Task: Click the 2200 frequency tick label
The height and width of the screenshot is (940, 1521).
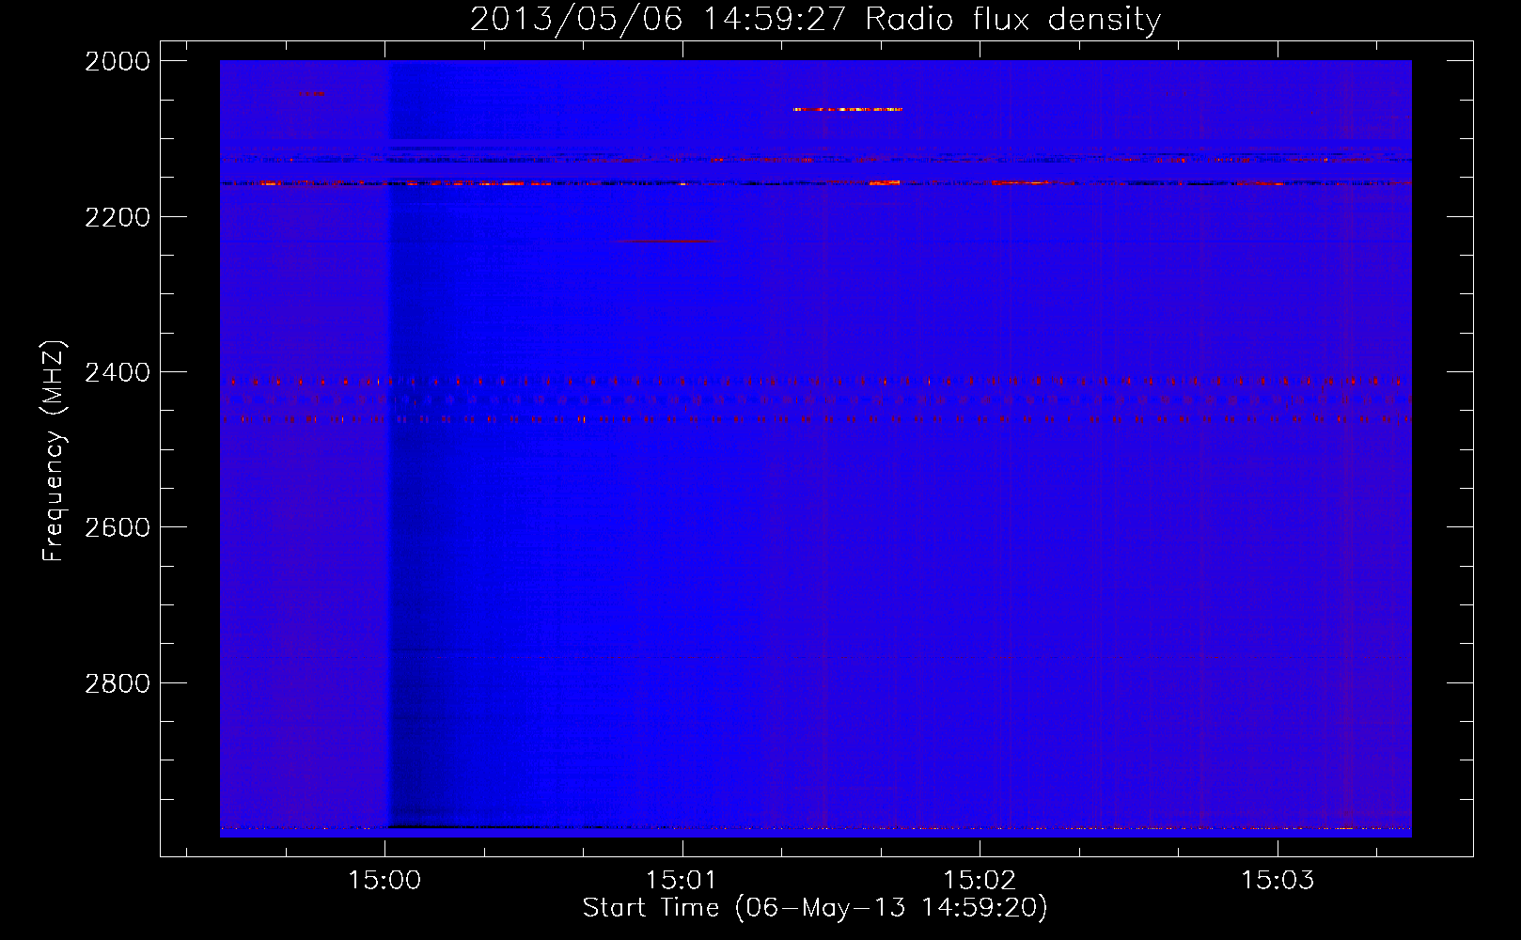Action: point(118,217)
